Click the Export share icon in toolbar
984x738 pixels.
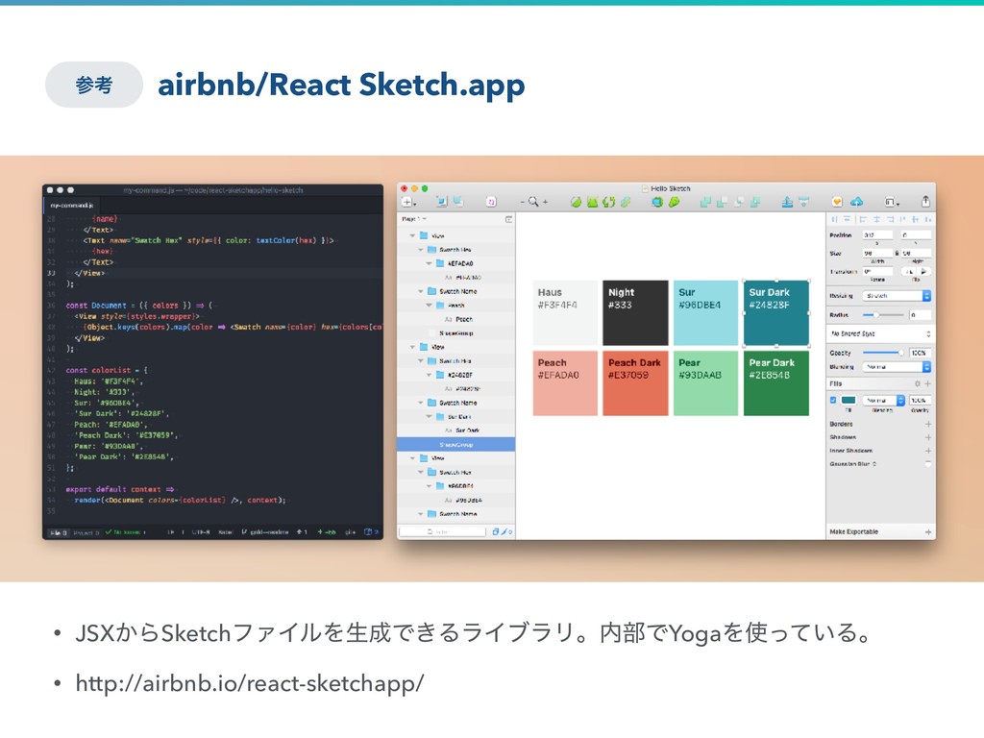click(925, 202)
